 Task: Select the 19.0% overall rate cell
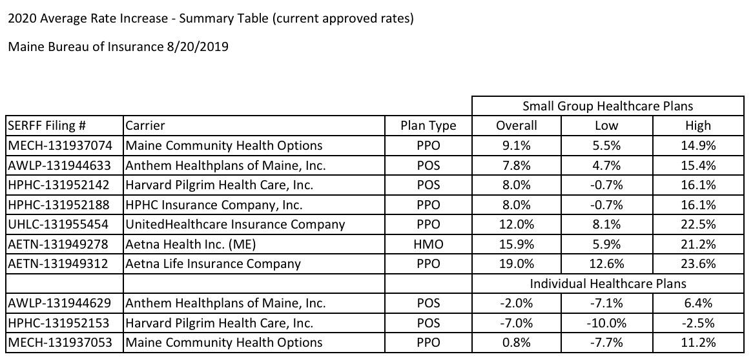[x=516, y=263]
